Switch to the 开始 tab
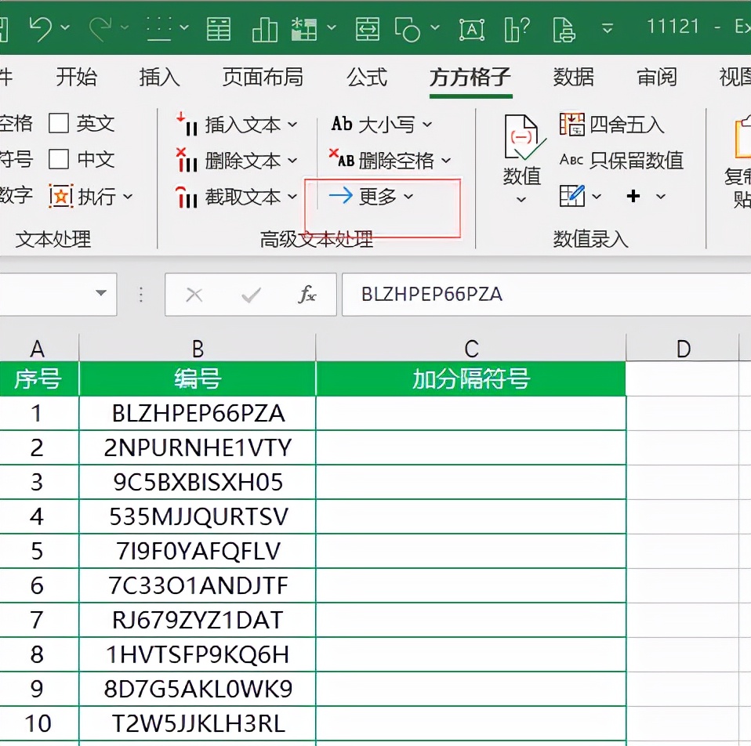 coord(77,77)
